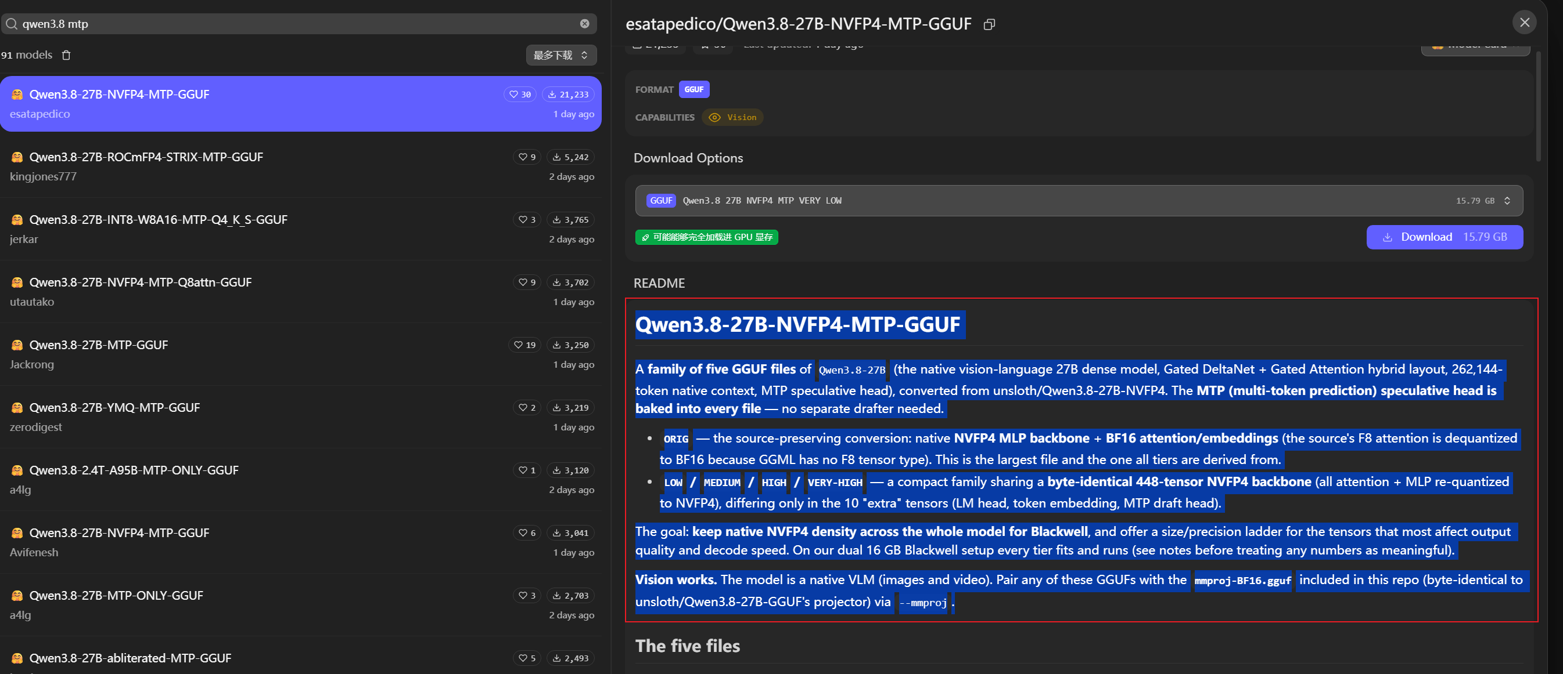Click the author name esatapedico in the list

tap(40, 114)
